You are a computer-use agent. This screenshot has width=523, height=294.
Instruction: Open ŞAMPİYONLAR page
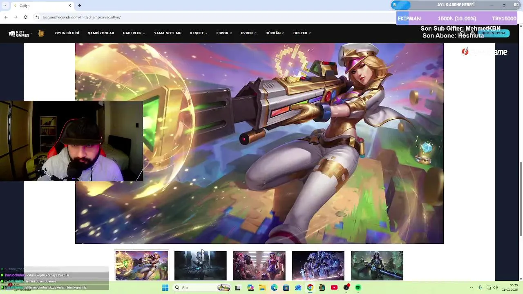(101, 33)
